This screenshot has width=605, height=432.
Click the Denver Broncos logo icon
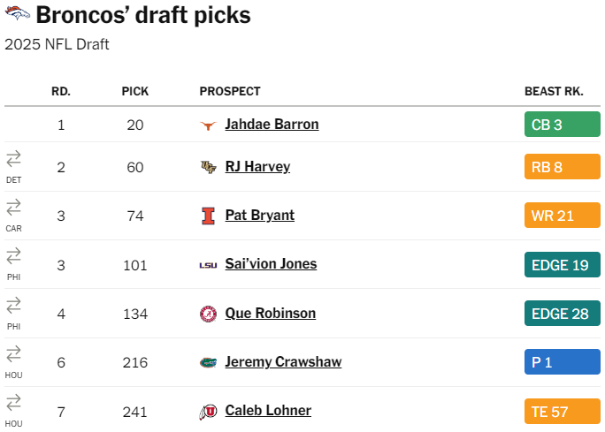pos(18,14)
